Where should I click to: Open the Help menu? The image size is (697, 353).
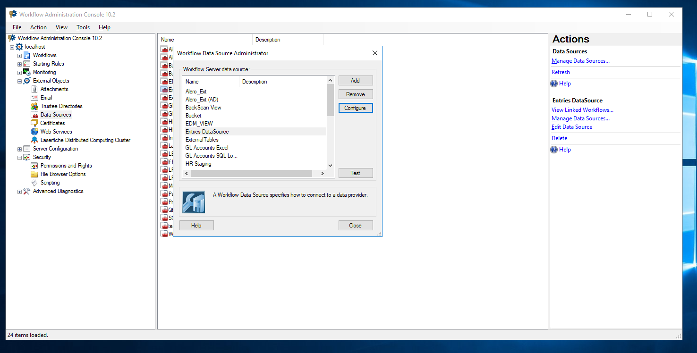pos(104,27)
